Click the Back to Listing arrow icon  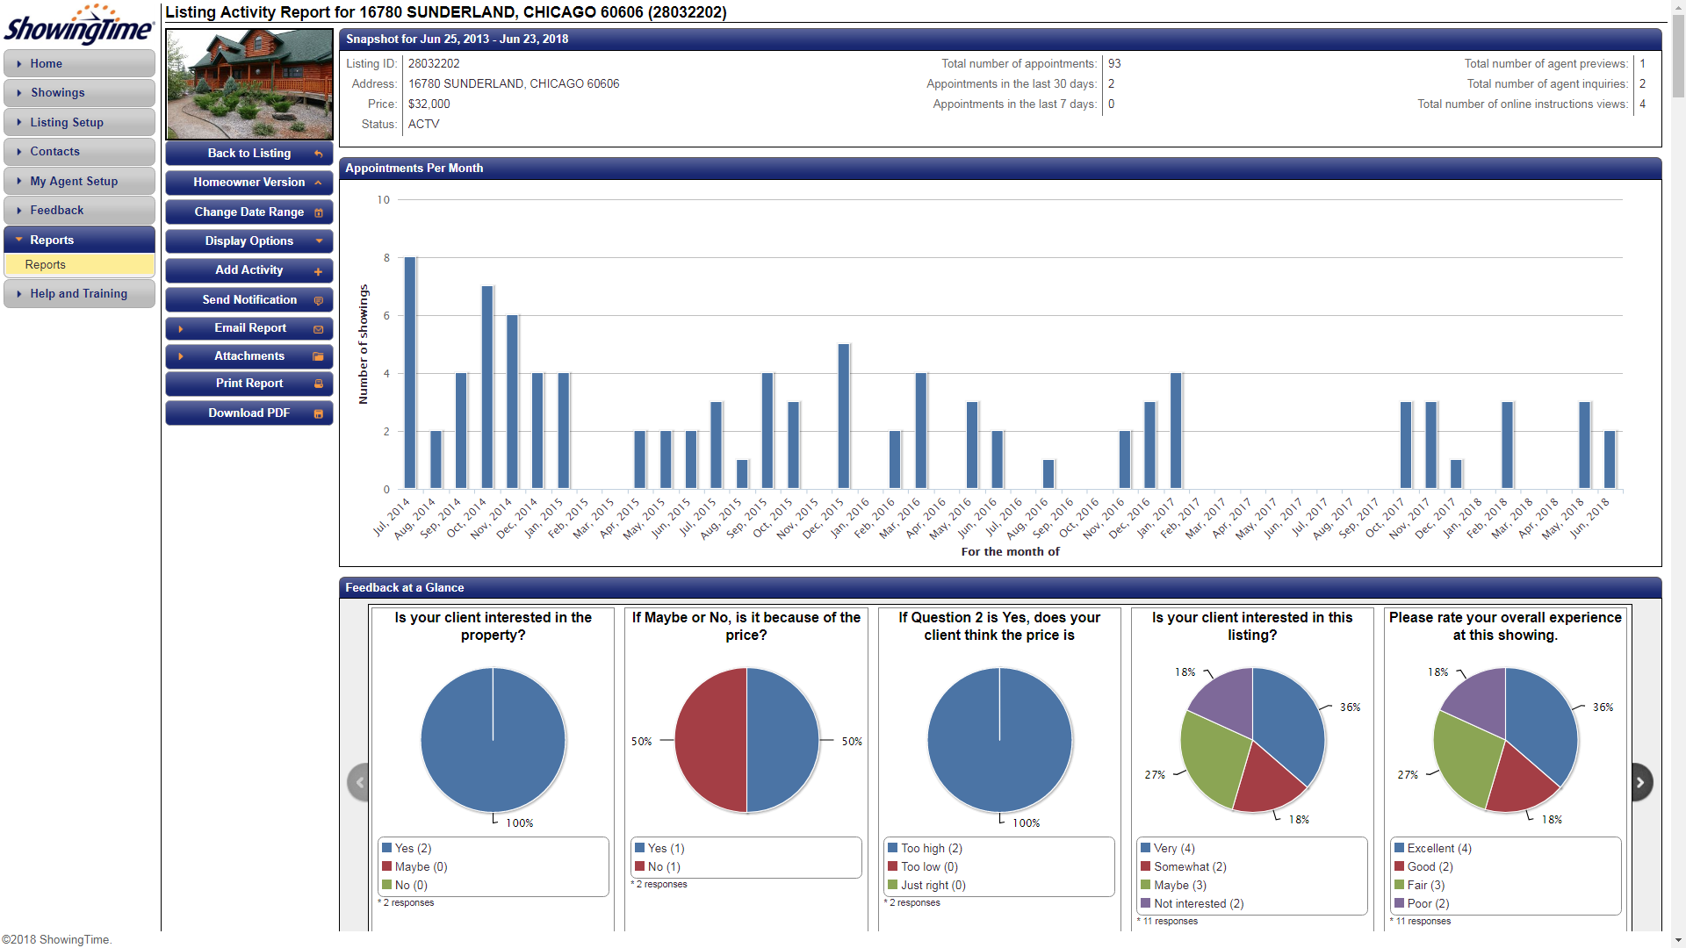click(319, 154)
